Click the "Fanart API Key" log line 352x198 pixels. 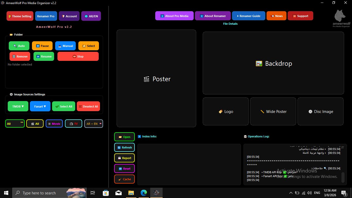(x=270, y=176)
